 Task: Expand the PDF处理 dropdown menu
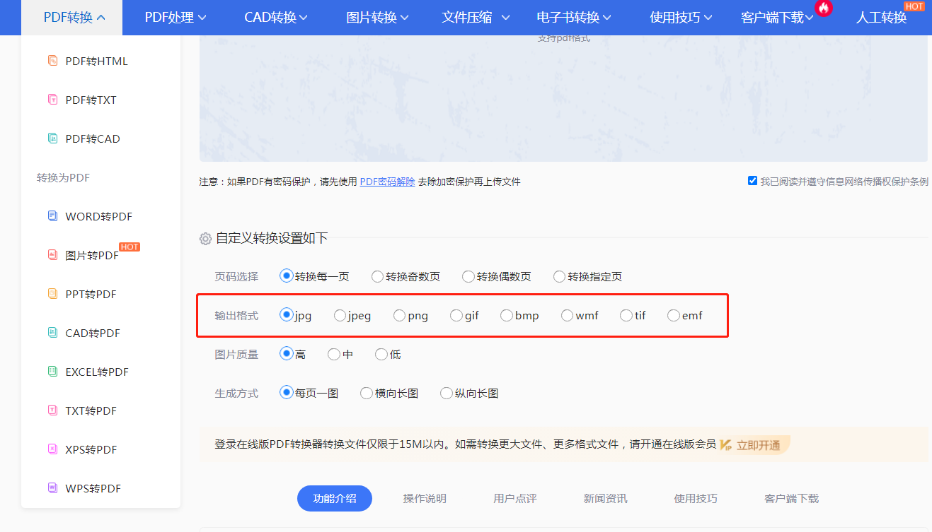[176, 18]
